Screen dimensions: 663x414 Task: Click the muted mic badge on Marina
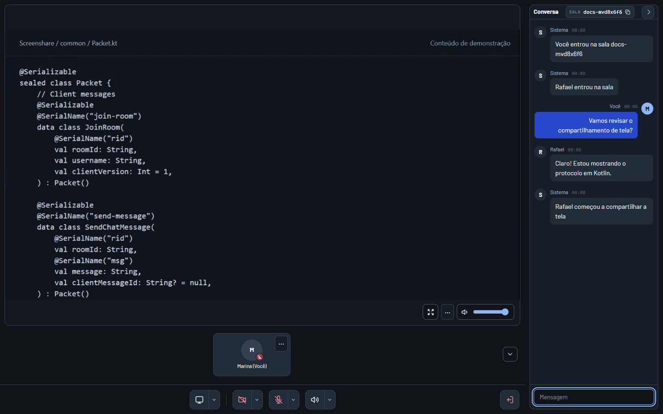tap(260, 357)
